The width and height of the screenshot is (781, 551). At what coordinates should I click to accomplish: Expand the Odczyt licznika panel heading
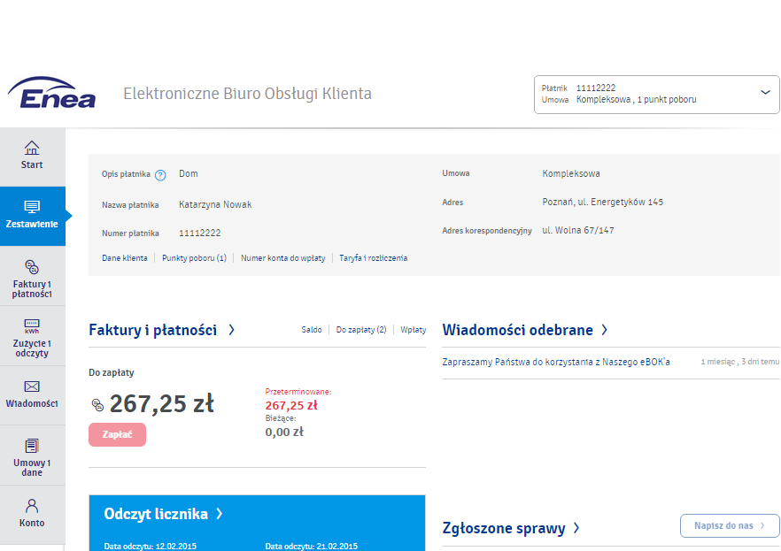pos(163,514)
